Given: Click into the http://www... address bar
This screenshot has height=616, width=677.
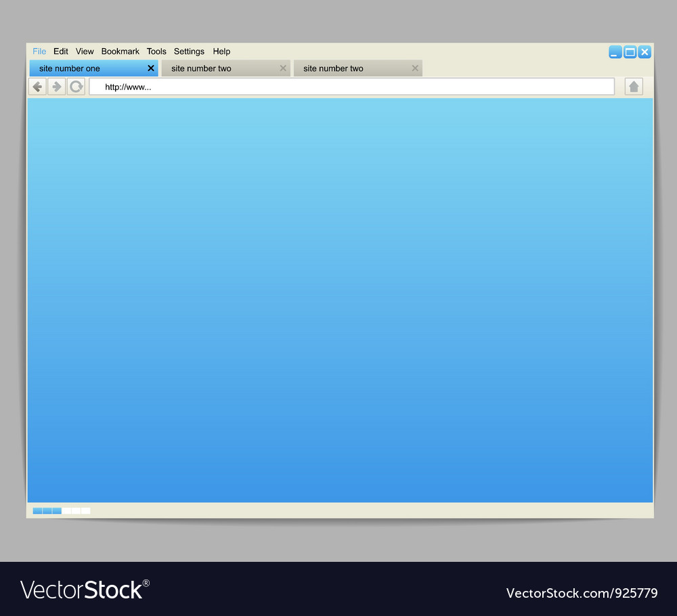Looking at the screenshot, I should pos(352,87).
